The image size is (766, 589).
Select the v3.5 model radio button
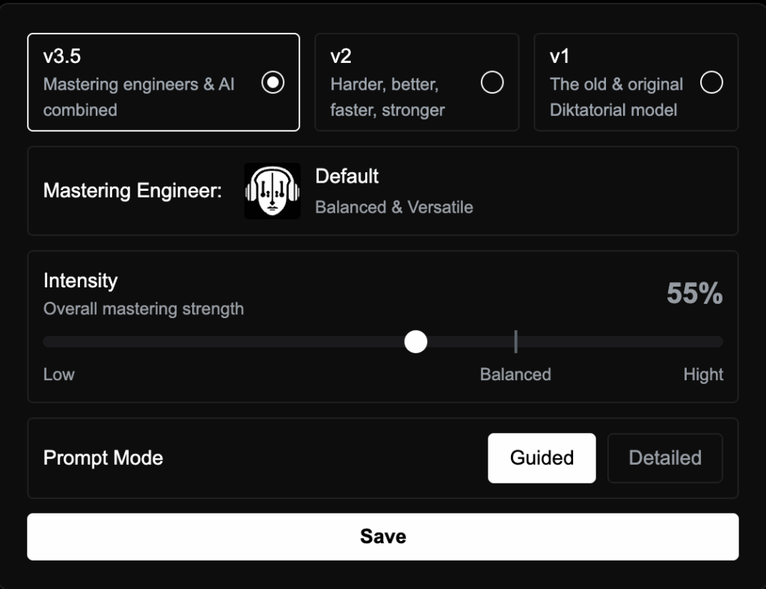(273, 82)
